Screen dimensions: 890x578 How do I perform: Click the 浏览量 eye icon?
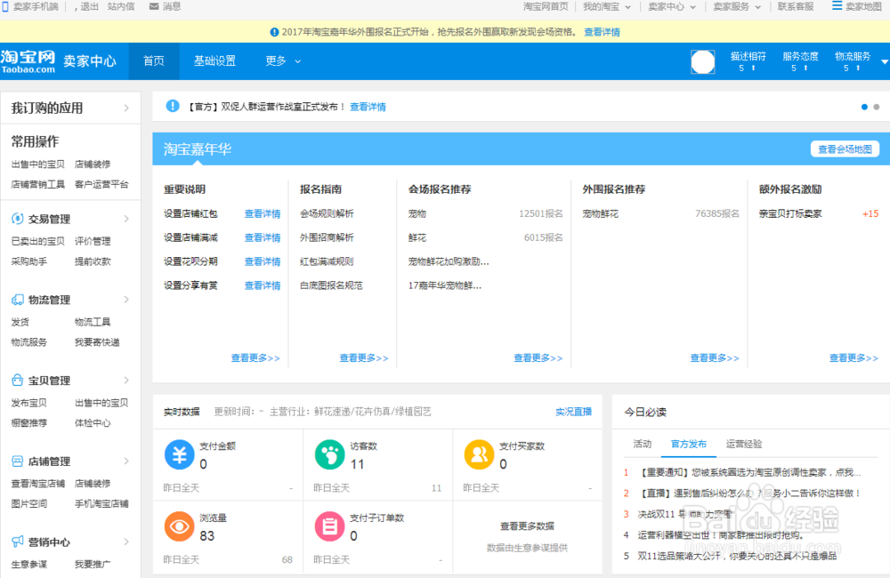(x=180, y=526)
